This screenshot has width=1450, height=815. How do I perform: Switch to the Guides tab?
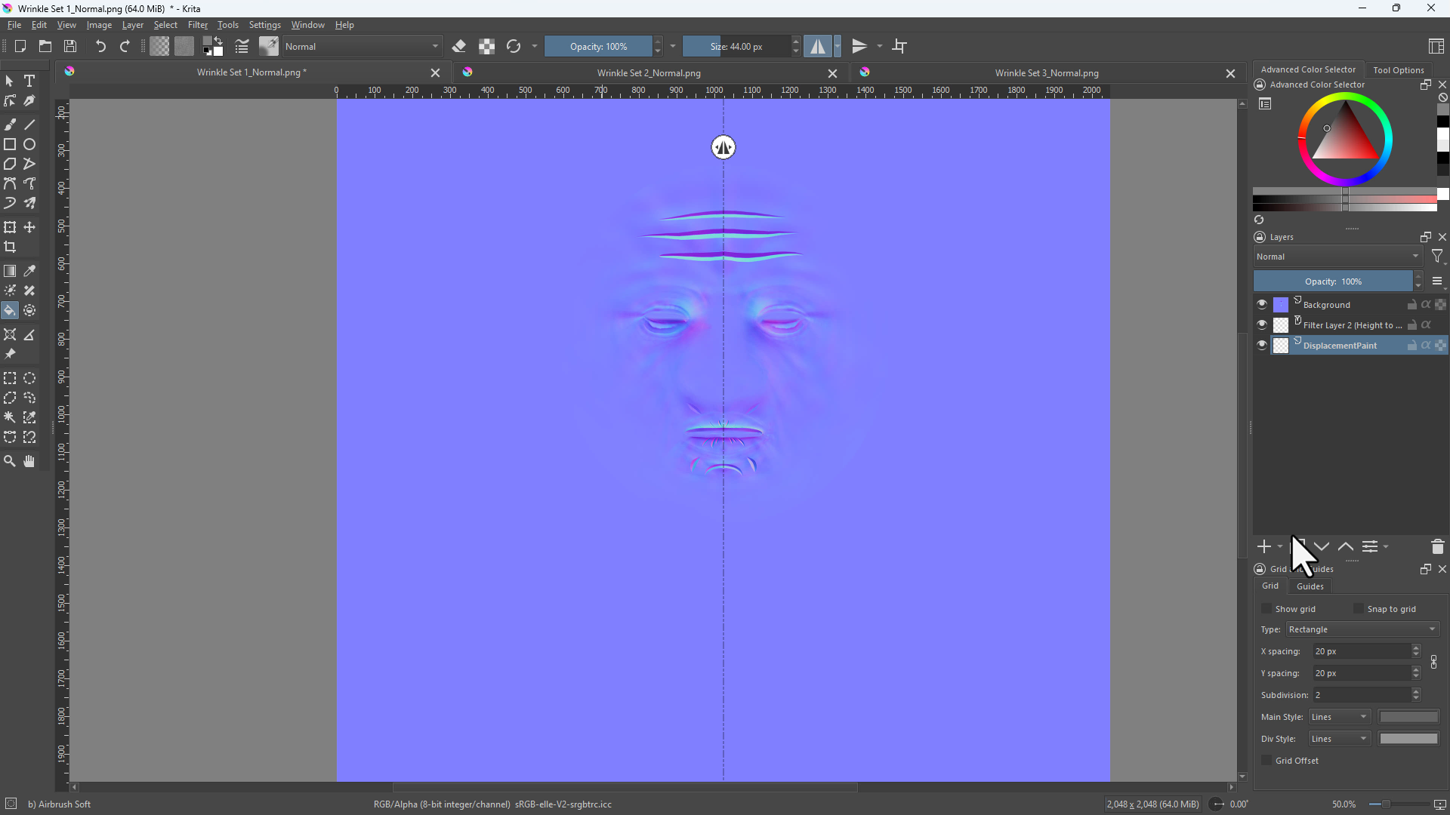pyautogui.click(x=1310, y=586)
